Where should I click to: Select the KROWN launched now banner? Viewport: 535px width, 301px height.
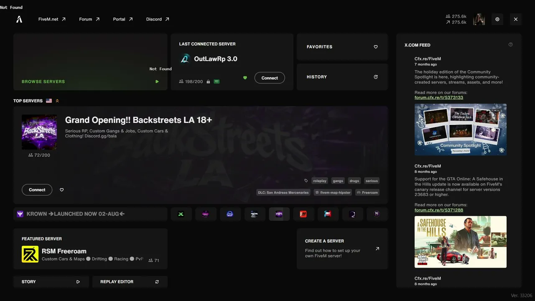(x=90, y=214)
